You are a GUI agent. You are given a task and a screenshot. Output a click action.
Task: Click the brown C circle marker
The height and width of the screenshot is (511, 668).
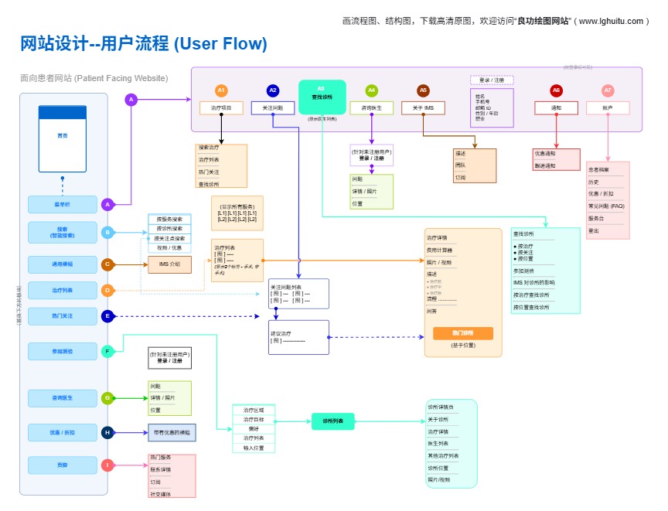[107, 264]
